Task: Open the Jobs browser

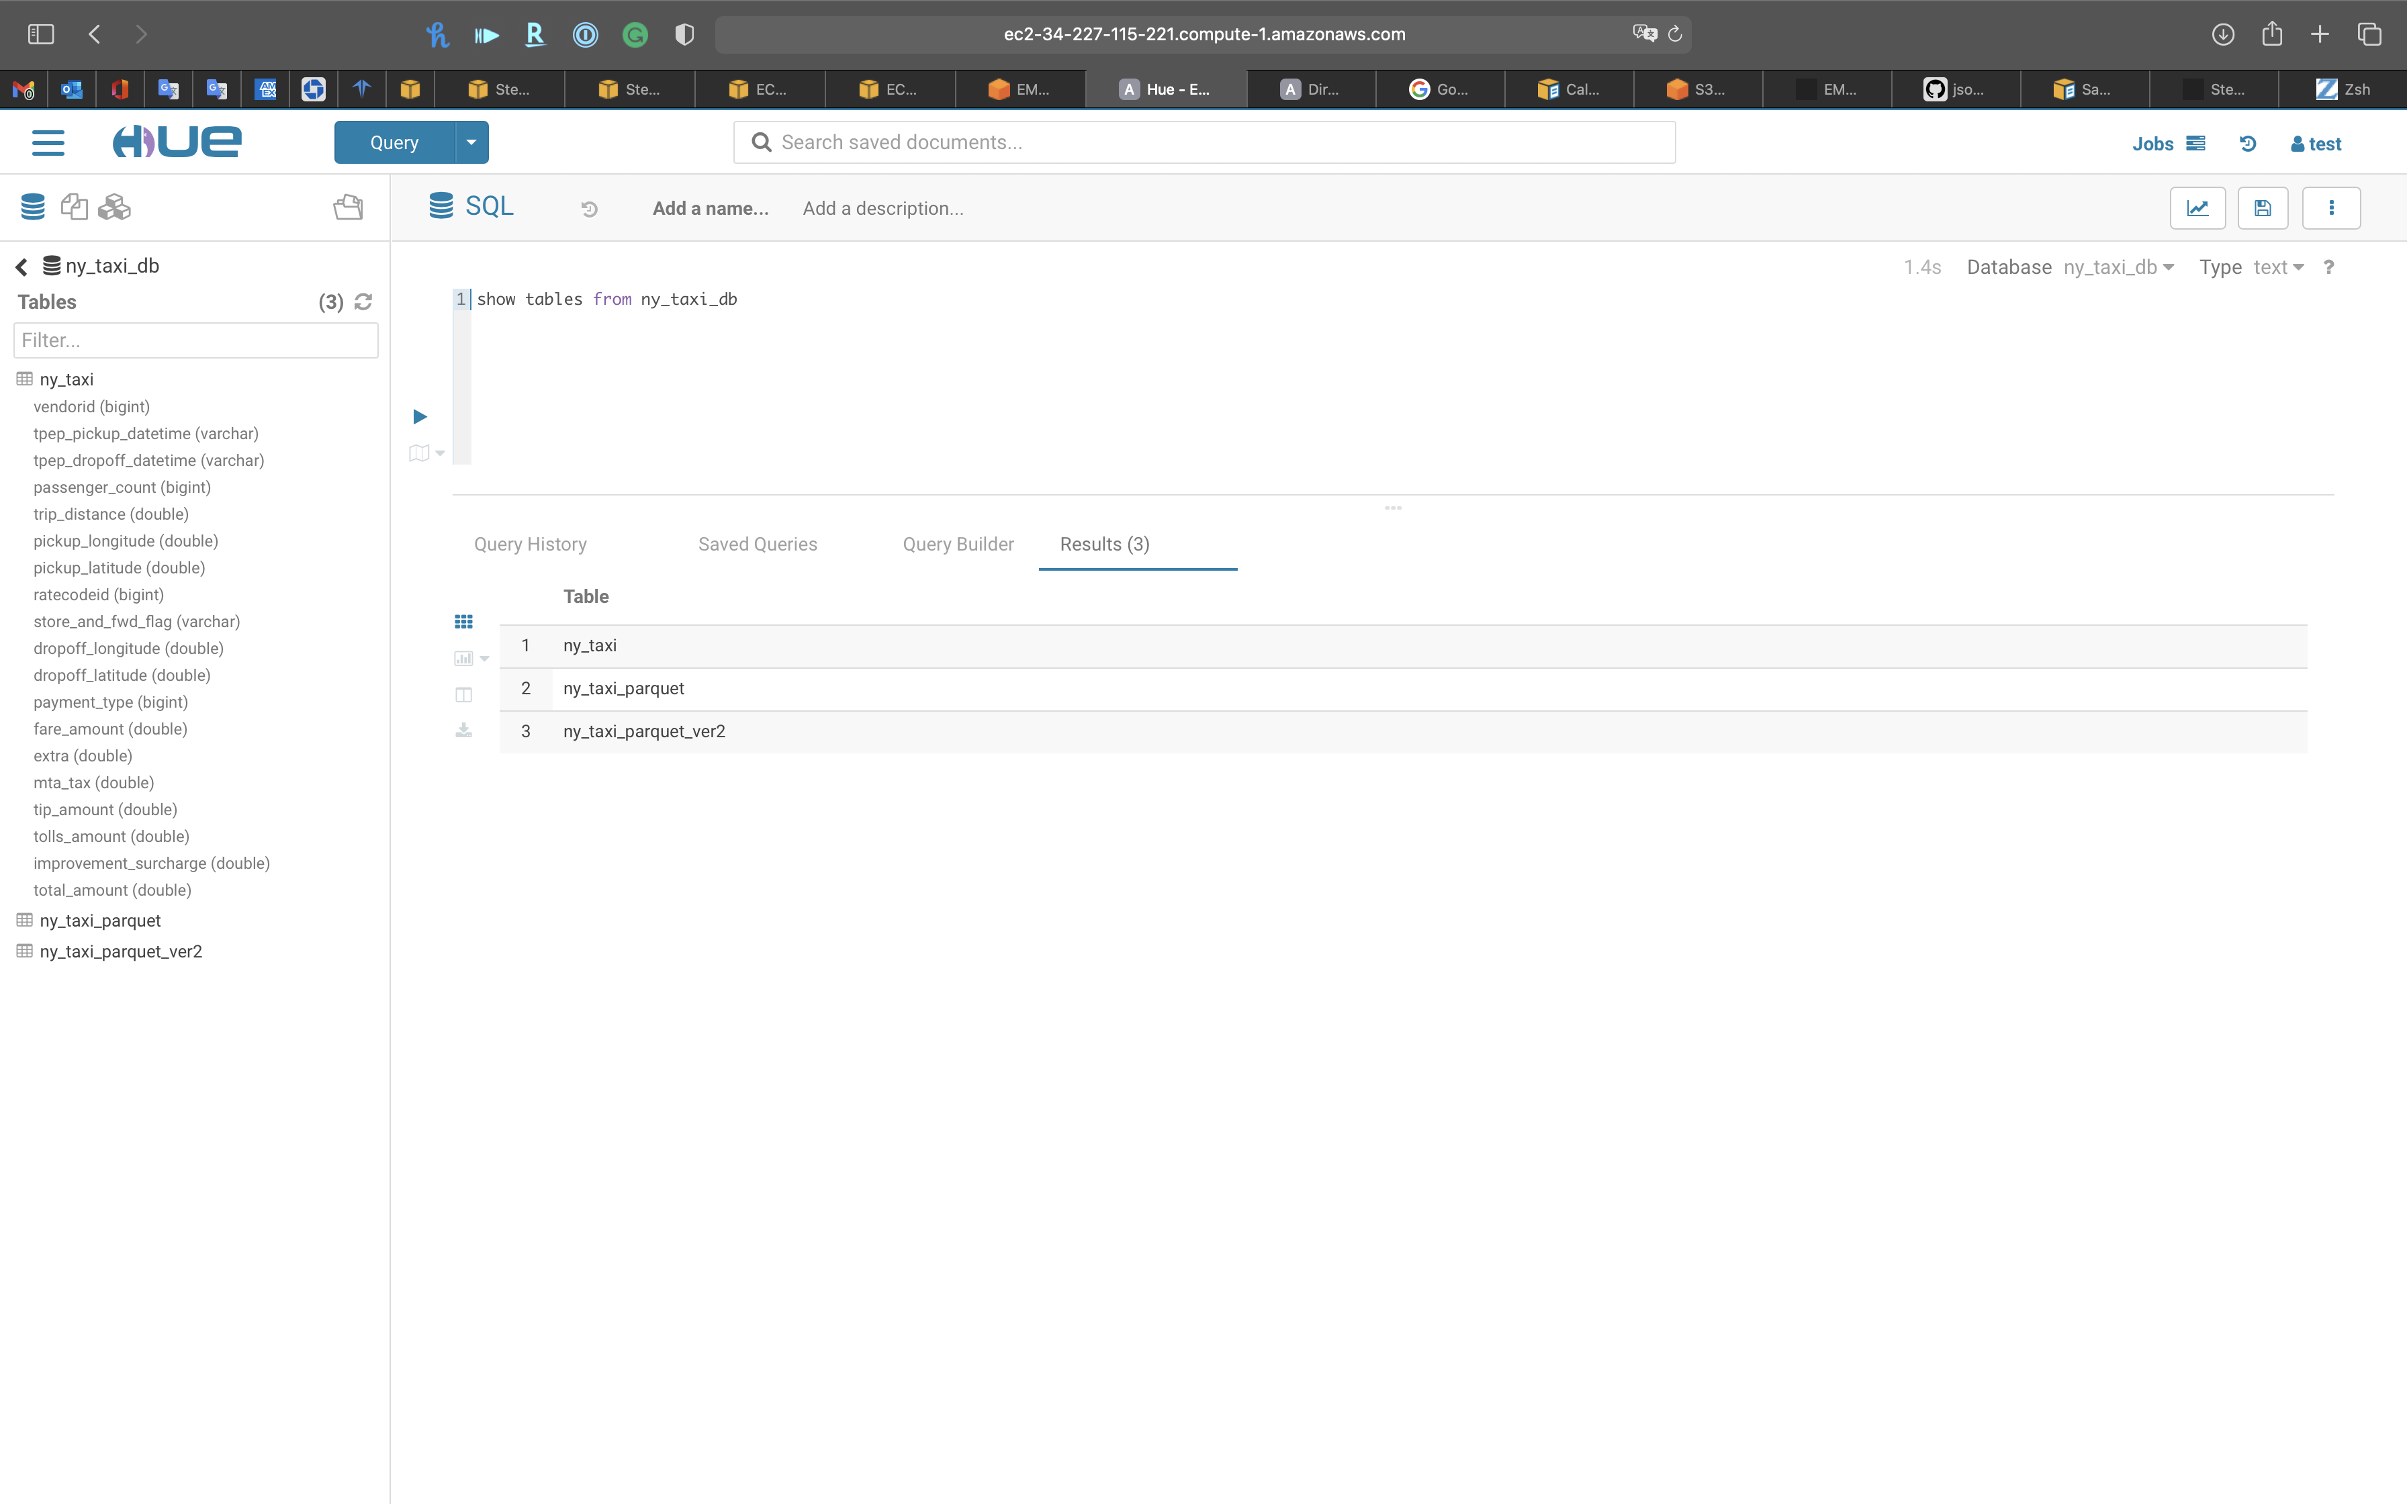Action: click(x=2167, y=143)
